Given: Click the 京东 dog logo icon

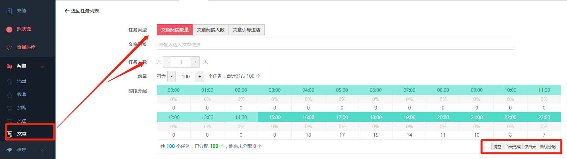Looking at the screenshot, I should (x=9, y=150).
